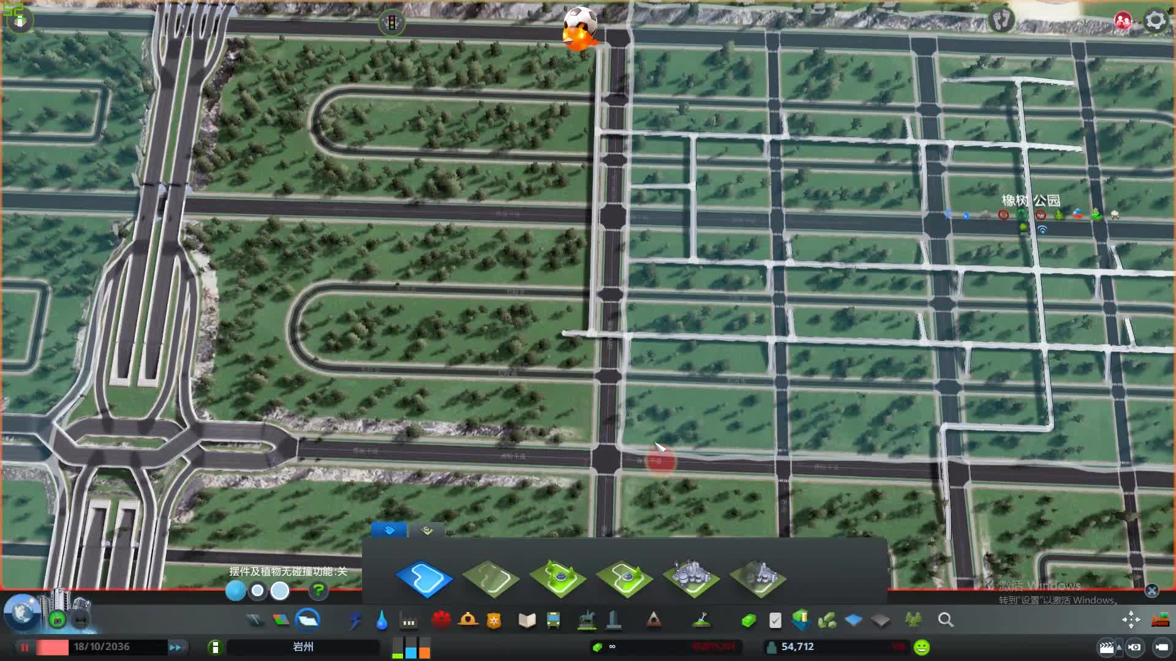Open the blue water structures menu

click(853, 621)
